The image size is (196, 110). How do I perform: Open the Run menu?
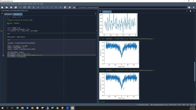[16, 4]
